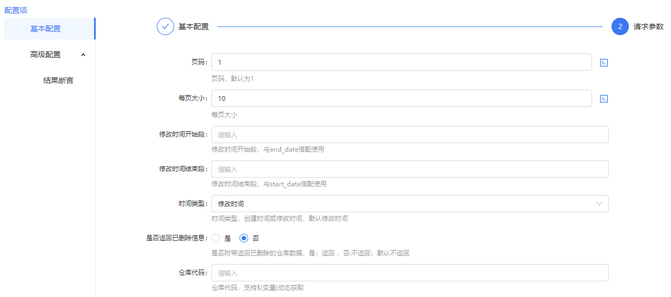Viewport: 671px width, 297px height.
Task: Click the 修改时间结束段 input box
Action: click(409, 169)
